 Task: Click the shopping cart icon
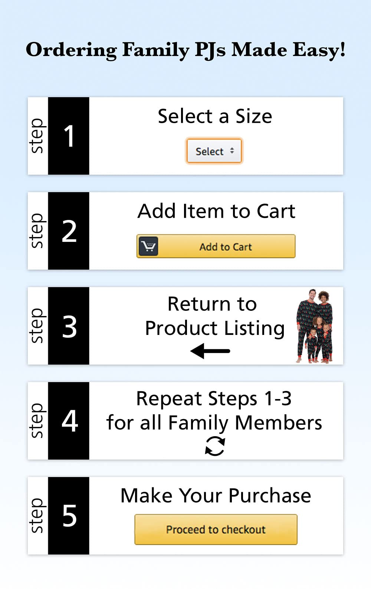pos(149,246)
